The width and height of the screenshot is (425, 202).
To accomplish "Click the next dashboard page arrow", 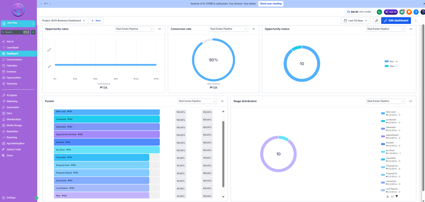I will [x=50, y=4].
